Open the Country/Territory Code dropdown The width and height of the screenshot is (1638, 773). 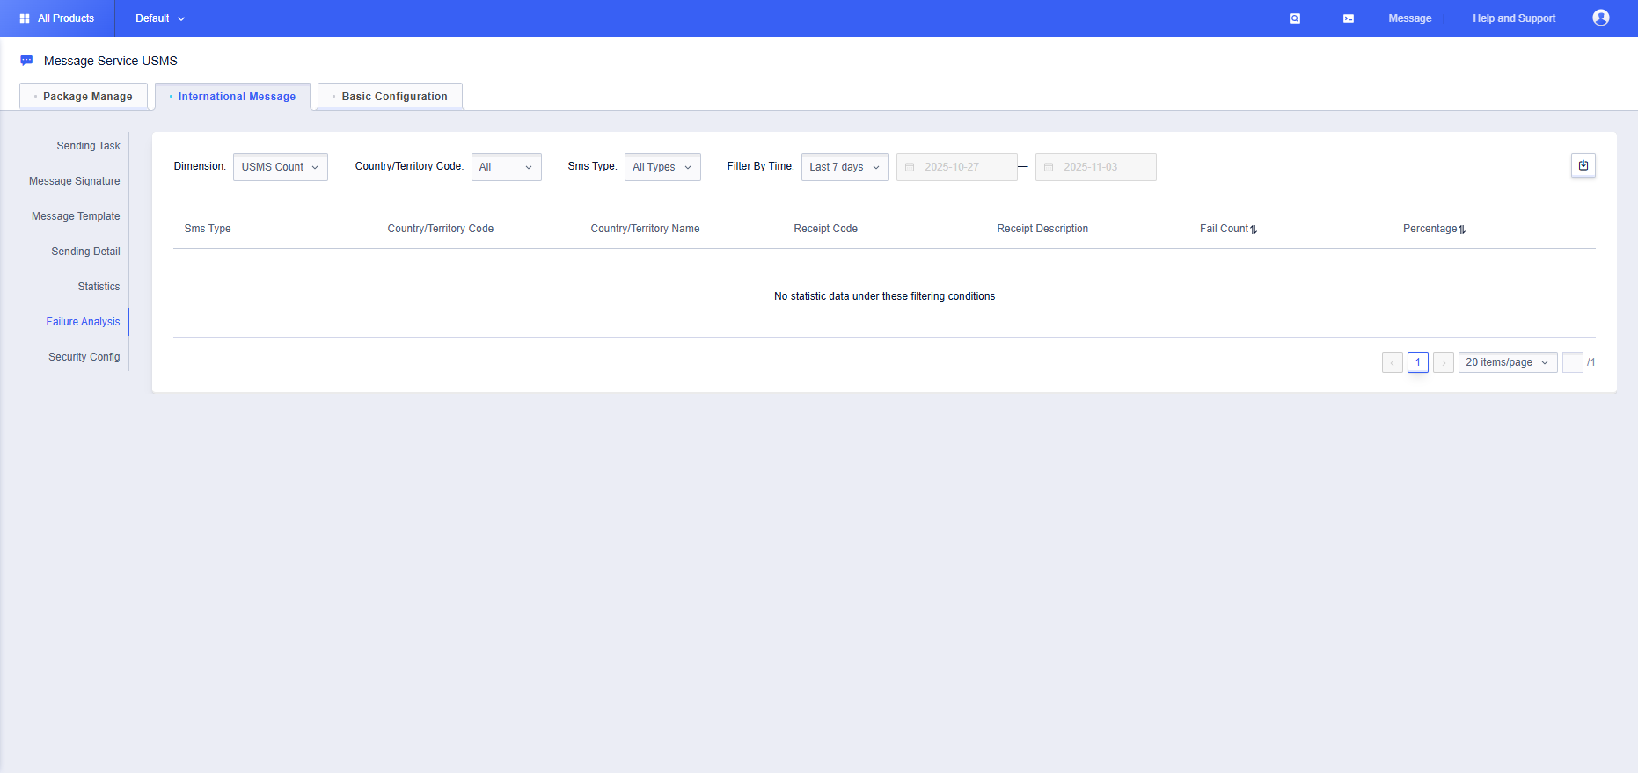[506, 167]
